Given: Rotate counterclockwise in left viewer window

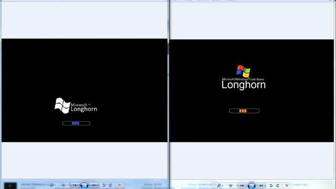Looking at the screenshot, I should 104,185.
